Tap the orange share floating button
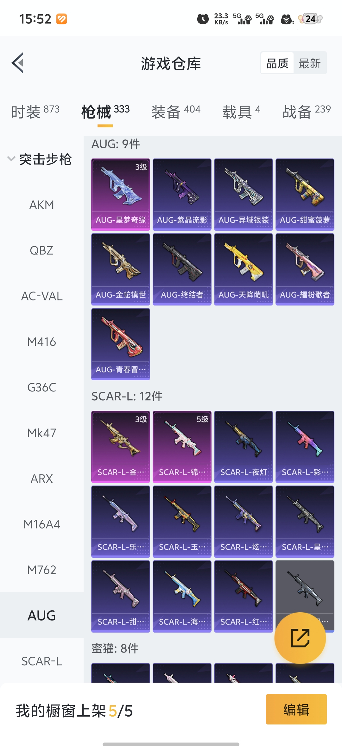This screenshot has width=342, height=753. point(300,638)
